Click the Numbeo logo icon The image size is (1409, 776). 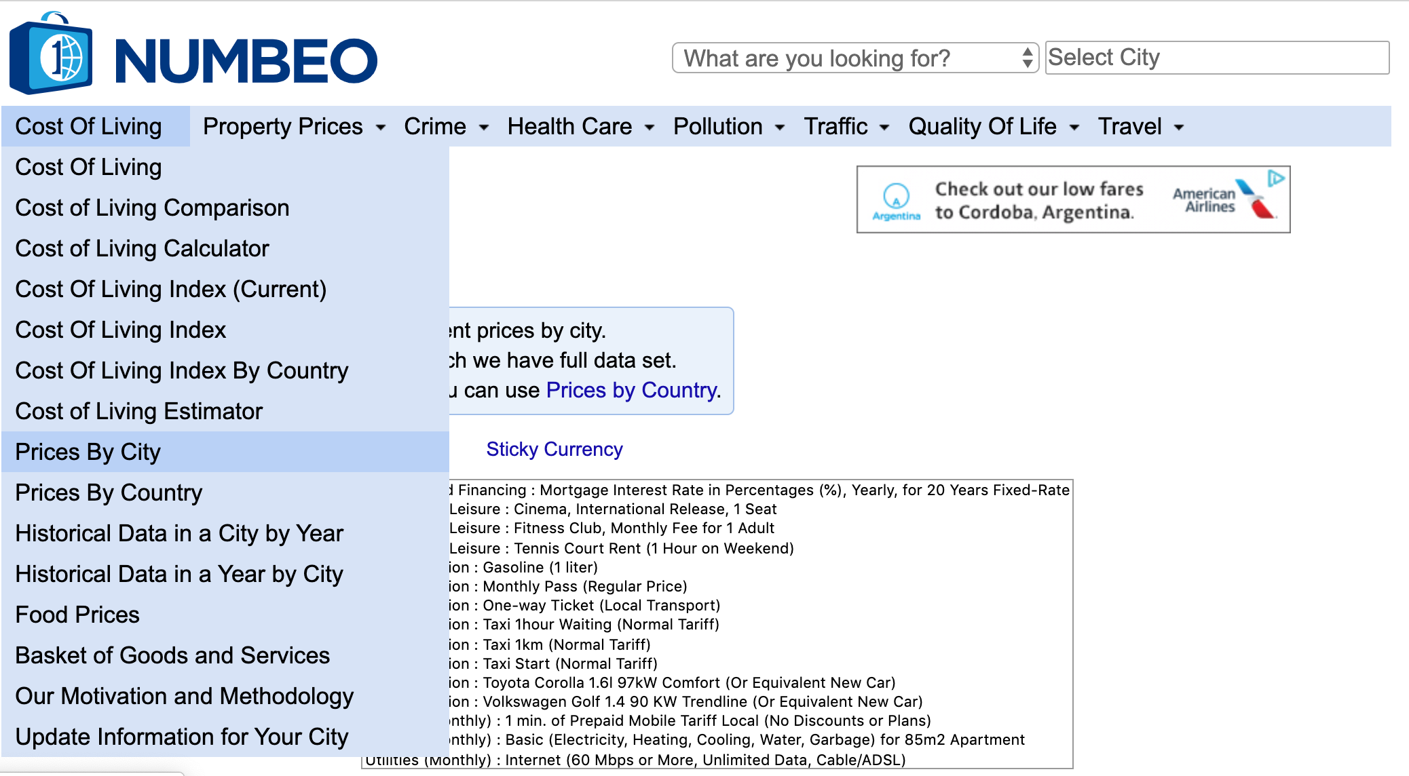[x=51, y=54]
